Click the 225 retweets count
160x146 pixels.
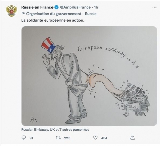(x=67, y=138)
